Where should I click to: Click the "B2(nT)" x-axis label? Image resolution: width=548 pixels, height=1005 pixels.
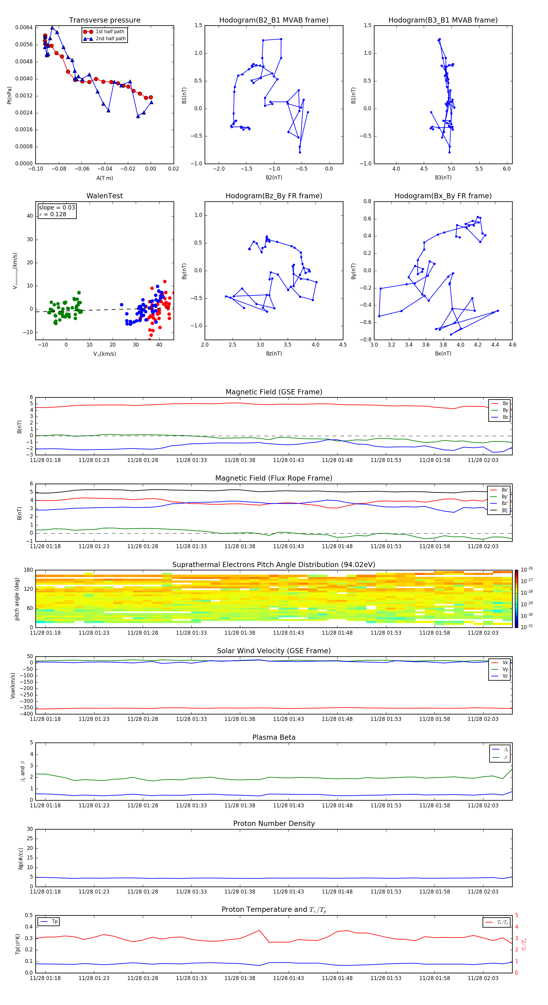[x=274, y=178]
